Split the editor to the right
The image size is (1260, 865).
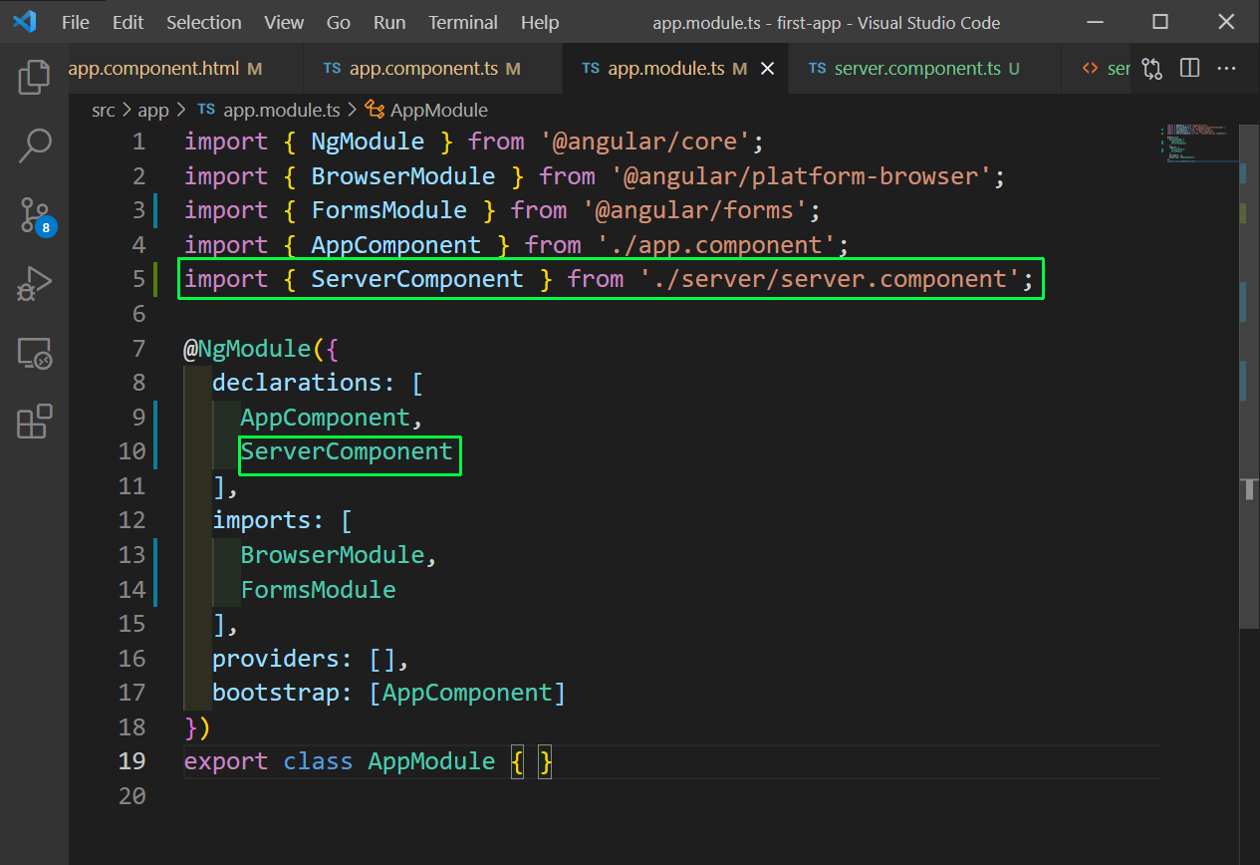tap(1189, 69)
